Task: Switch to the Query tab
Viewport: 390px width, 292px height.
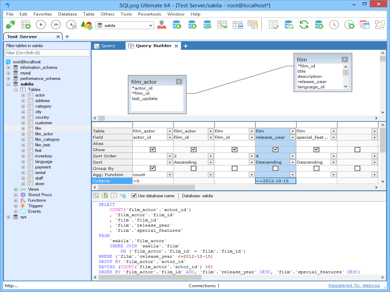Action: click(x=108, y=46)
